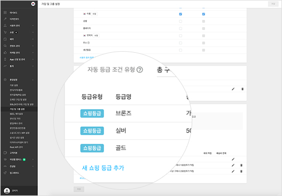Expand the shopping menu chevron
The width and height of the screenshot is (282, 196).
33,32
